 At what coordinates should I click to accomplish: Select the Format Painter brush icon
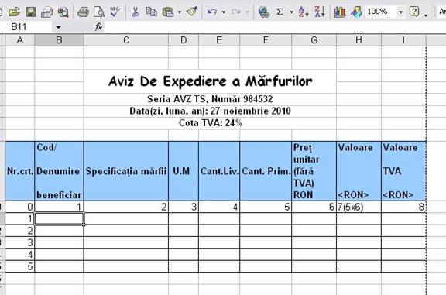(192, 12)
